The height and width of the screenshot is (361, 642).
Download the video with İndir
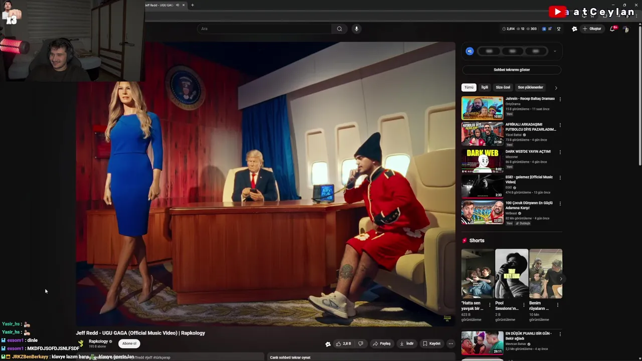click(x=407, y=343)
